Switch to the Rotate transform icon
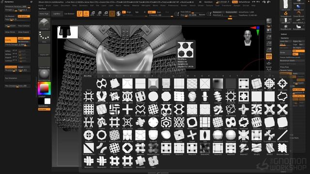The image size is (310, 174). [x=106, y=14]
